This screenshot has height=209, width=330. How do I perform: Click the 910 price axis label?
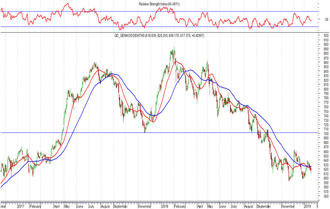326,40
